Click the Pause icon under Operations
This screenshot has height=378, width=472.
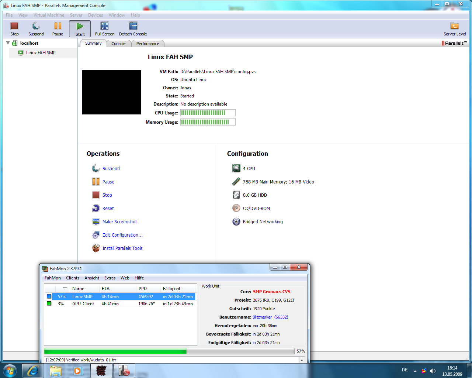(x=96, y=182)
